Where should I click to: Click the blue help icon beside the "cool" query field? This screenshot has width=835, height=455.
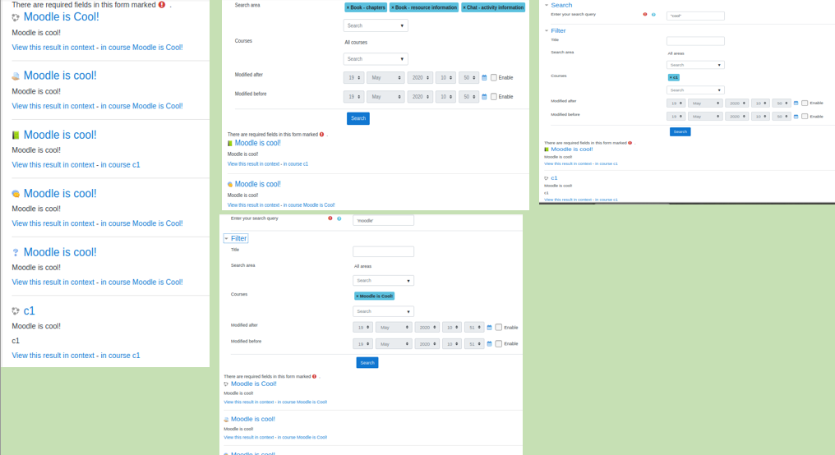(x=653, y=14)
